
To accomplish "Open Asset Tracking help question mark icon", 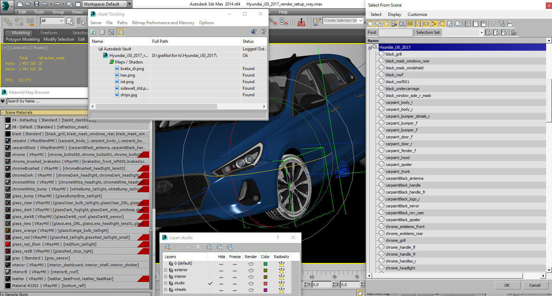I will (x=263, y=32).
